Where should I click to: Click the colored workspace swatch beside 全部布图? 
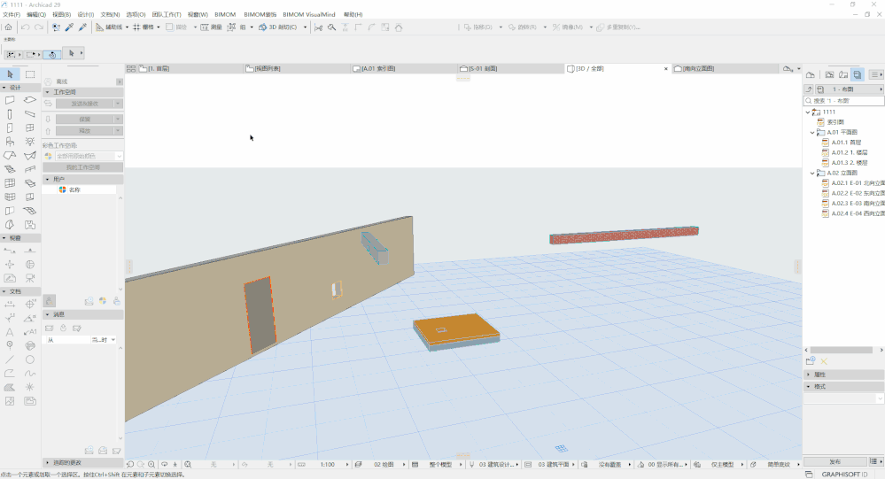49,157
